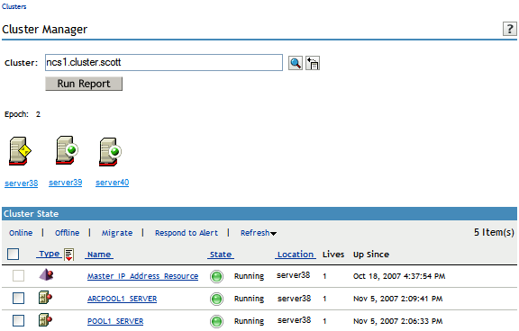
Task: Check the POOL1_SERVER row checkbox
Action: [18, 320]
